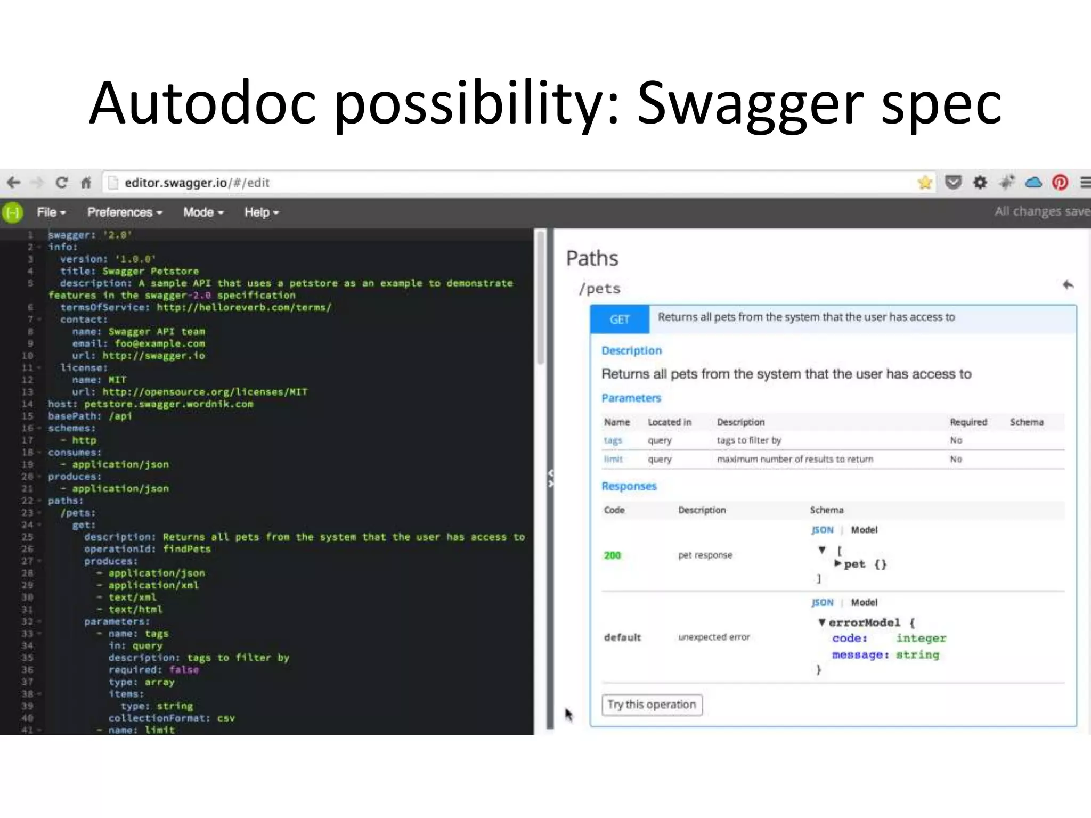
Task: Open the Preferences menu
Action: (125, 212)
